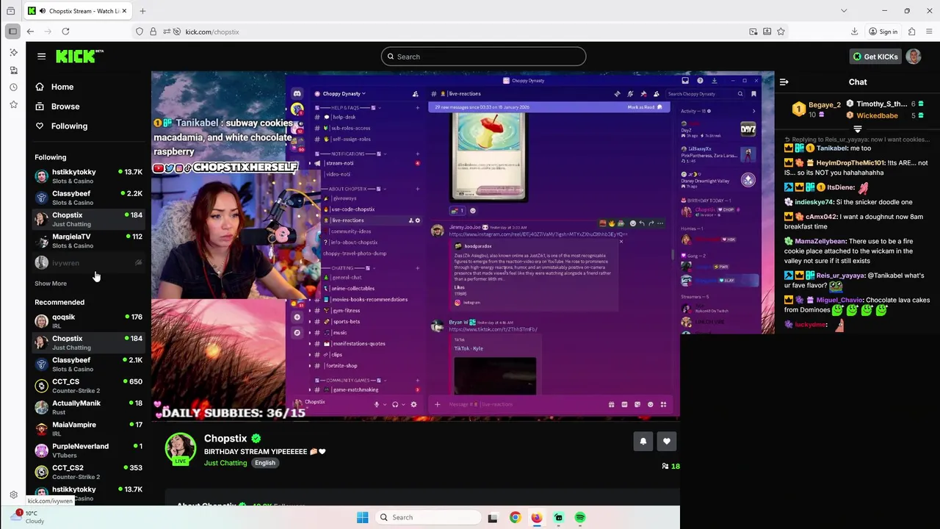The image size is (940, 529).
Task: Toggle stream notifications bell
Action: pos(643,441)
